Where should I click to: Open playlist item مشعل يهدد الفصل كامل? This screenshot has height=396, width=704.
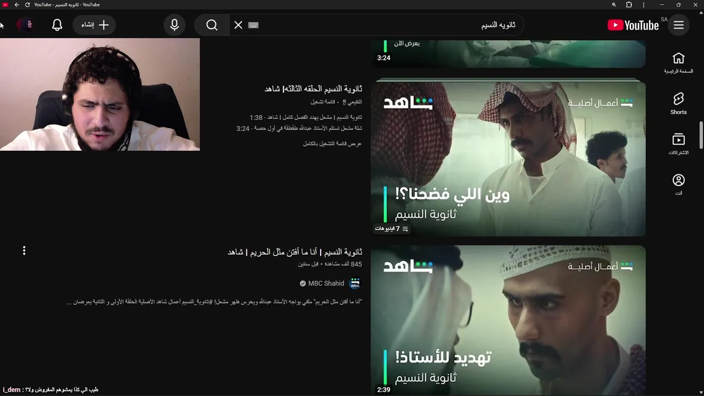point(306,118)
